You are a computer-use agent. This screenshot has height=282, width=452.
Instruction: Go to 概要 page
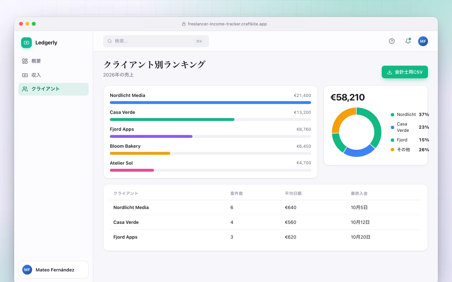53,61
